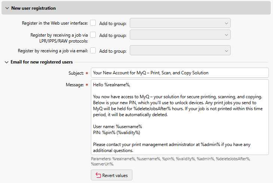The width and height of the screenshot is (273, 183).
Task: Enable Register by receiving a job via LPR/IPPS/RAW checkbox
Action: [x=93, y=35]
